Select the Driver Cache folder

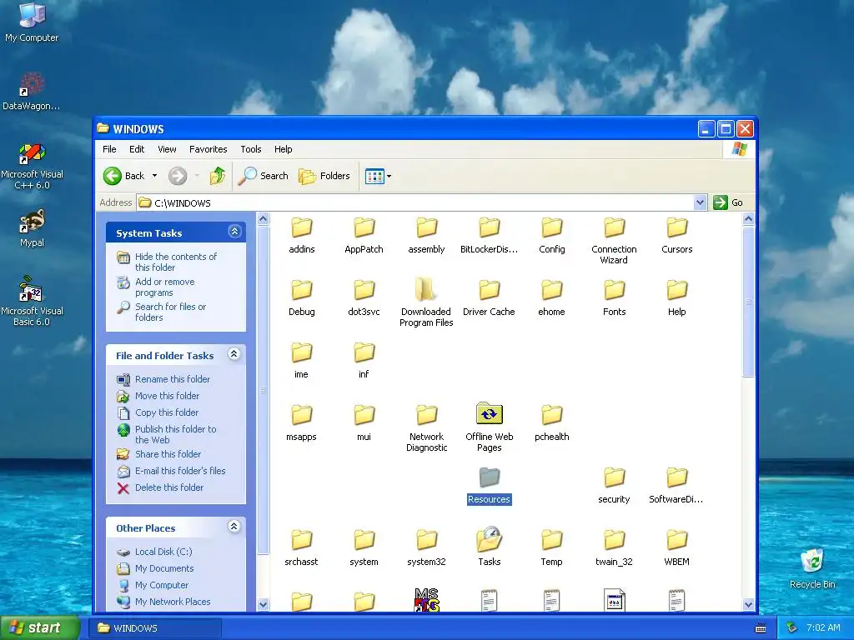pyautogui.click(x=489, y=297)
